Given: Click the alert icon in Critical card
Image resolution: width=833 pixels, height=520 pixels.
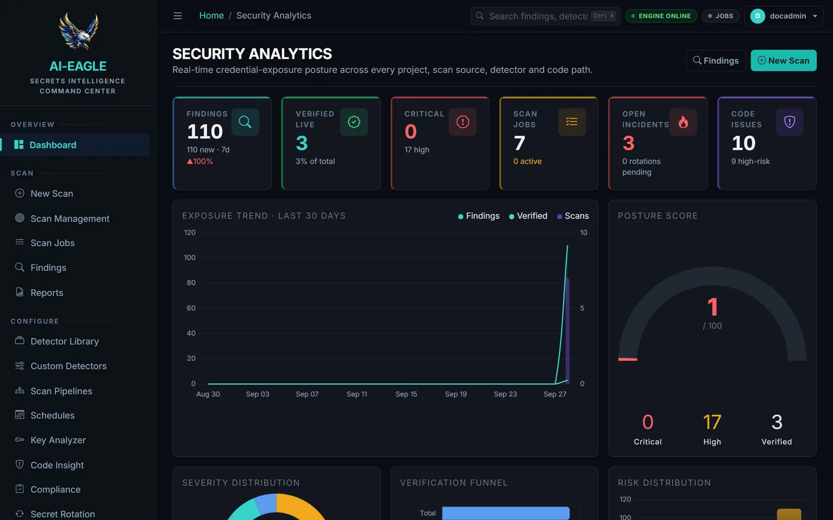Looking at the screenshot, I should [463, 122].
